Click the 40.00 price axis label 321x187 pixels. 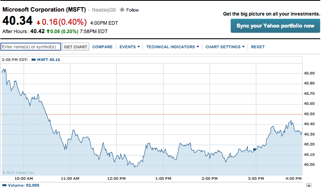[309, 165]
